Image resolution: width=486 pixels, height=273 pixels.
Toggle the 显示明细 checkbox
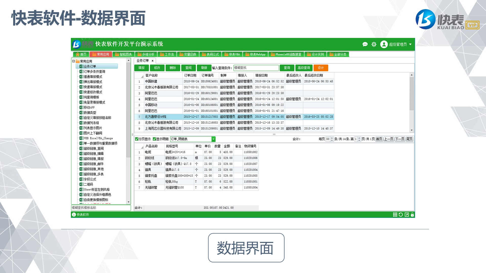coord(154,139)
